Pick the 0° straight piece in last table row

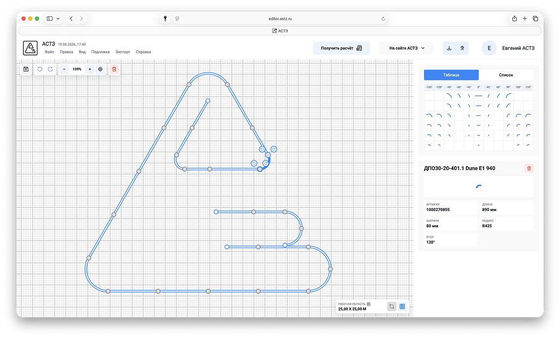479,145
